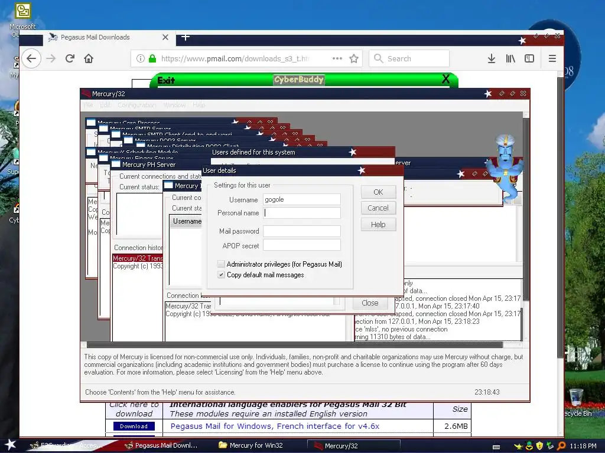This screenshot has width=605, height=453.
Task: Click the 2.6MB size cell
Action: point(456,426)
